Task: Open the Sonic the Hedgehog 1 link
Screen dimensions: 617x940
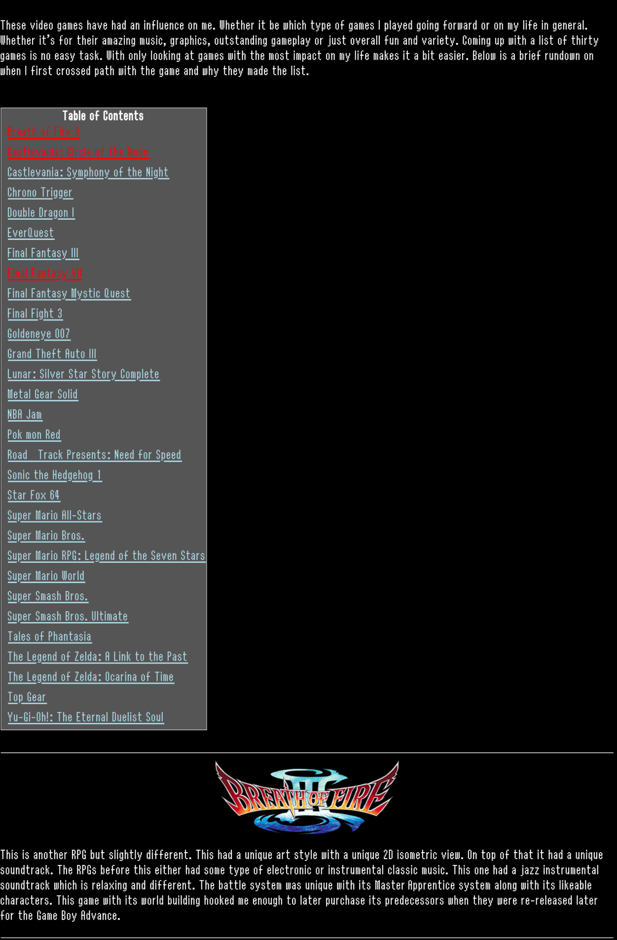Action: point(55,475)
